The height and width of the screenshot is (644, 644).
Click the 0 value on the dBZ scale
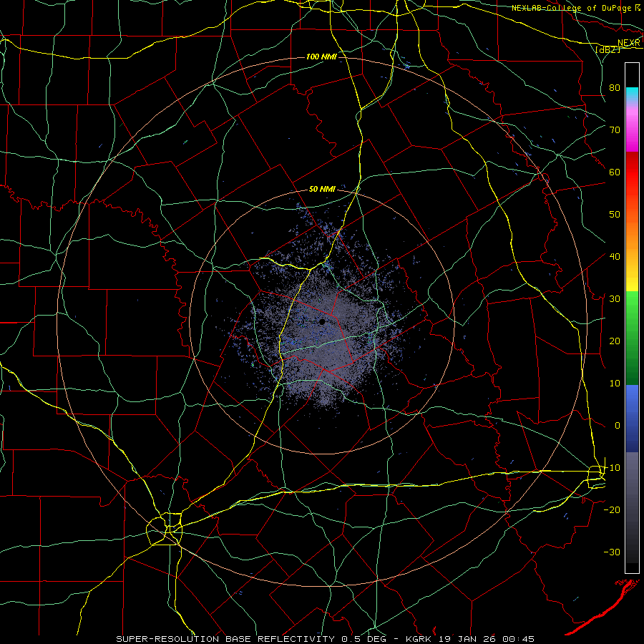click(x=618, y=426)
